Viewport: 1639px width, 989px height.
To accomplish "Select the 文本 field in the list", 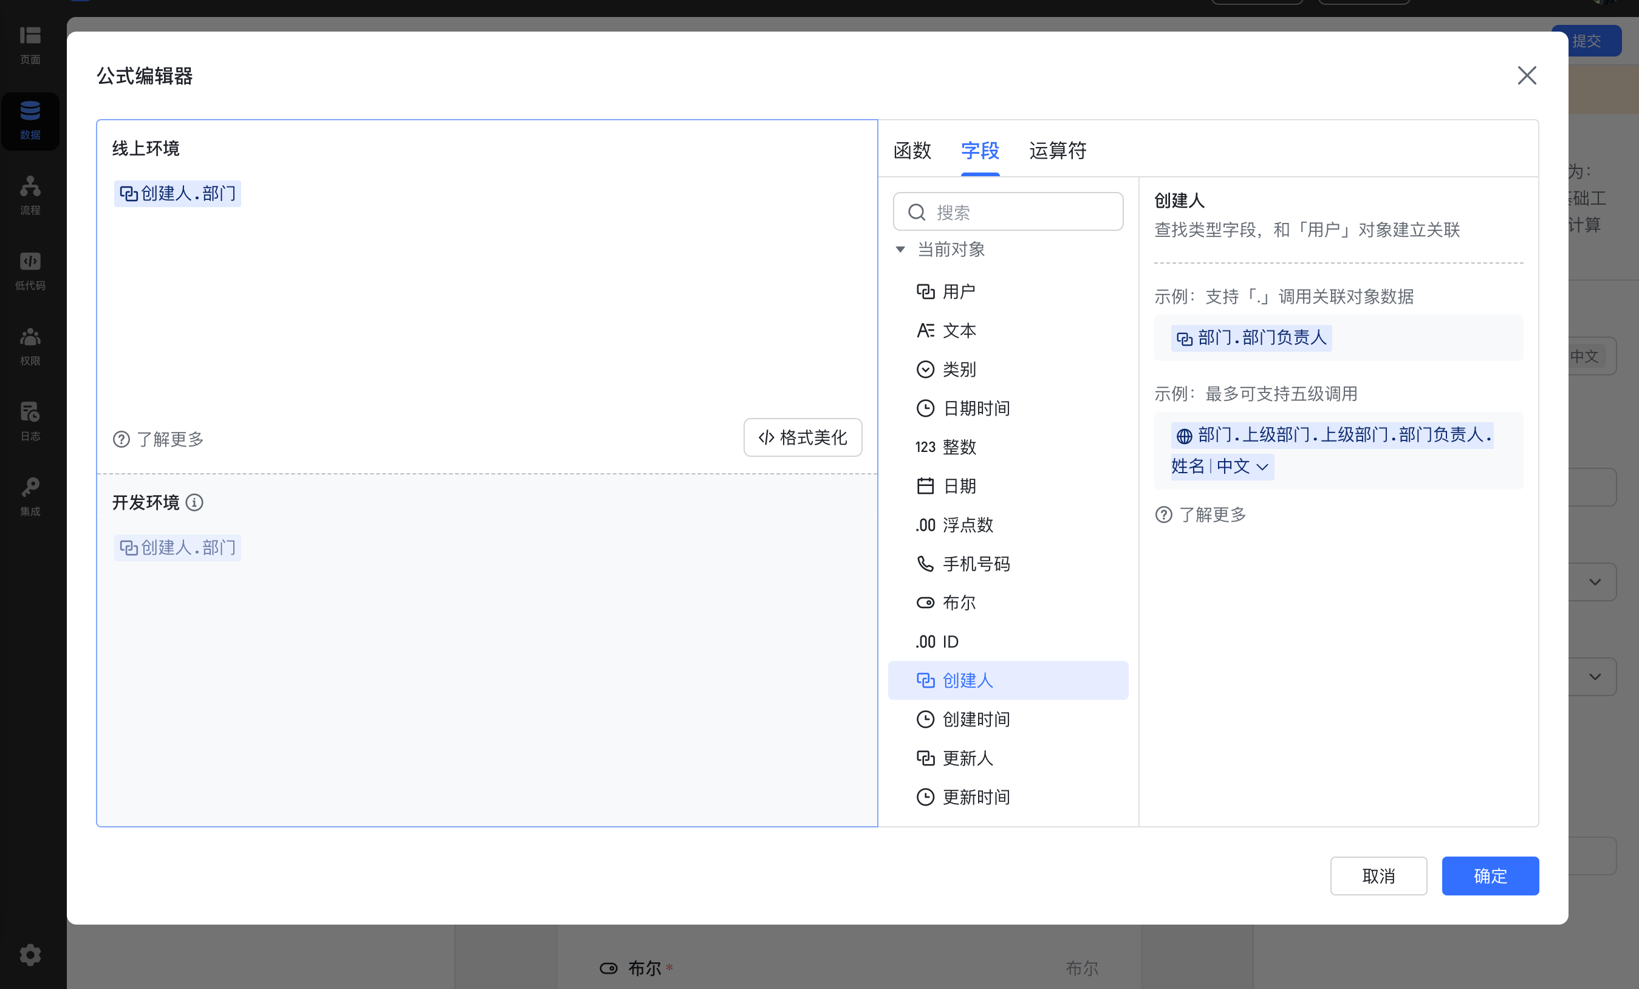I will pos(1008,330).
